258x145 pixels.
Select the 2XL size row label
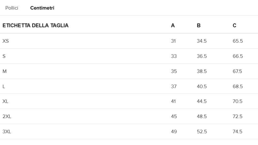(7, 116)
